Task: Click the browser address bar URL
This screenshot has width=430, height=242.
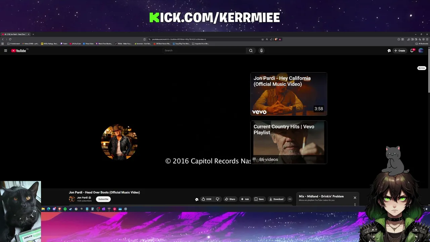Action: [x=179, y=39]
